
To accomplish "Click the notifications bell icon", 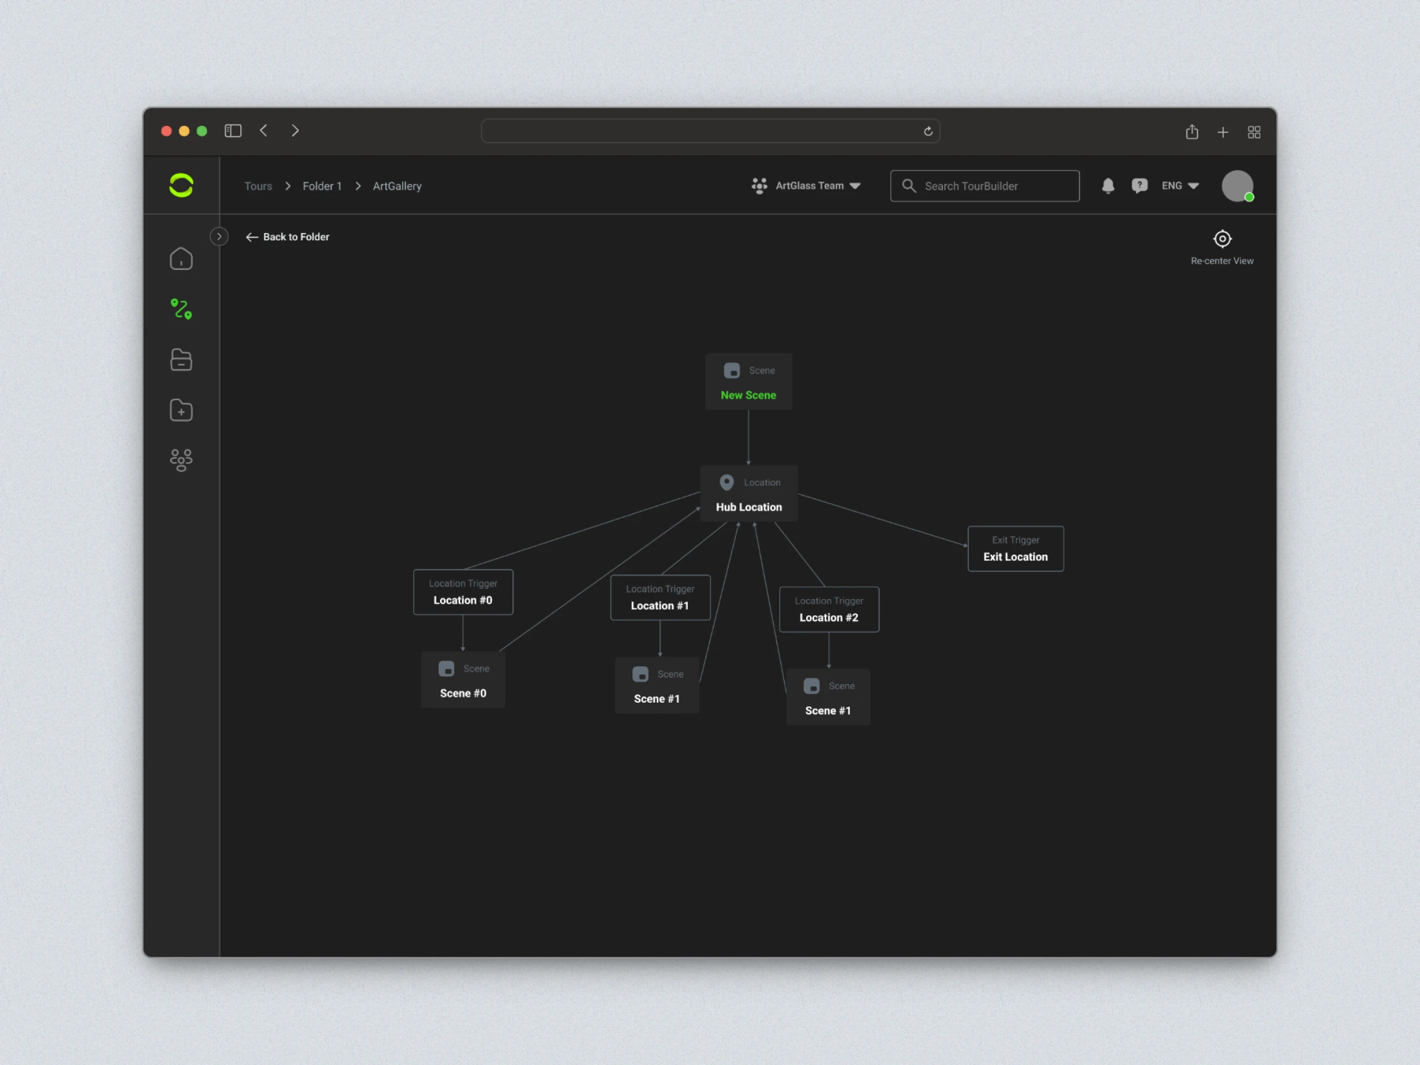I will click(1108, 186).
